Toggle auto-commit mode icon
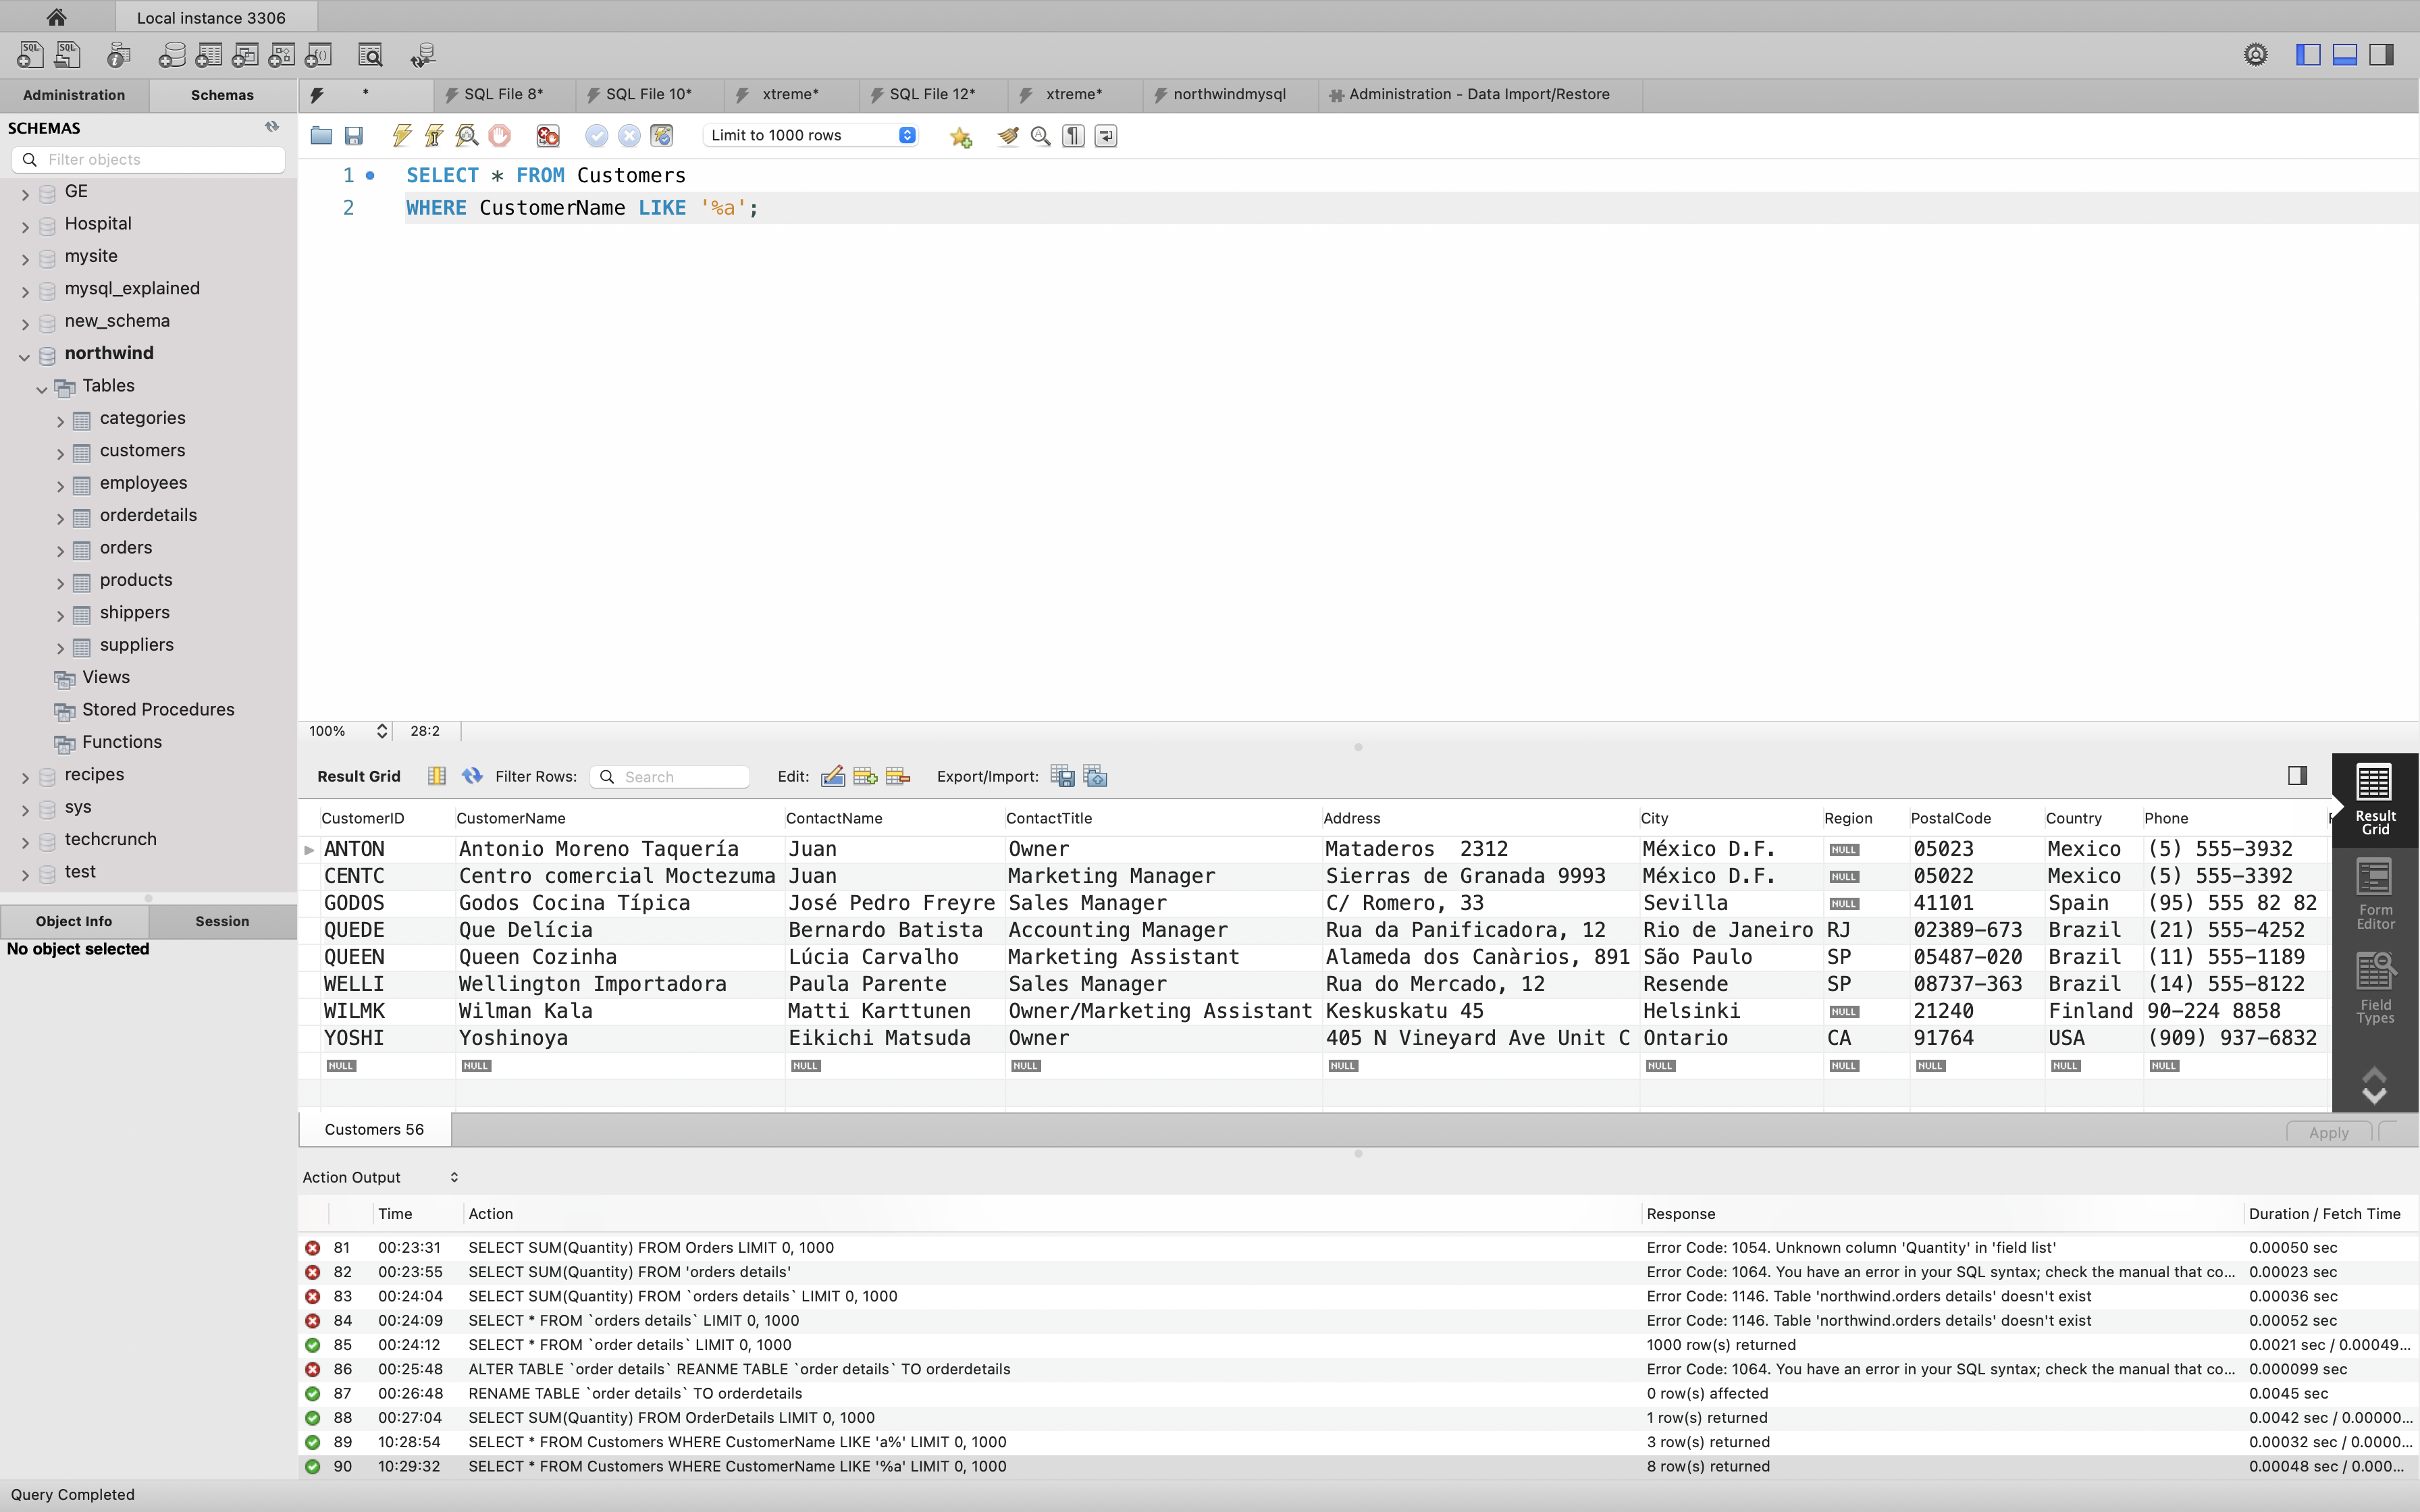Viewport: 2420px width, 1512px height. [x=662, y=135]
